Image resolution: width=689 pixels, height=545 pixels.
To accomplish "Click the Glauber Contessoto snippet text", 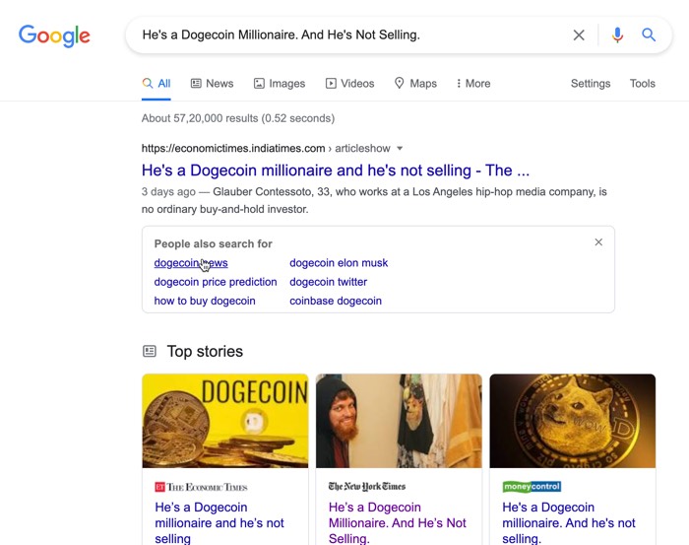I will coord(374,200).
